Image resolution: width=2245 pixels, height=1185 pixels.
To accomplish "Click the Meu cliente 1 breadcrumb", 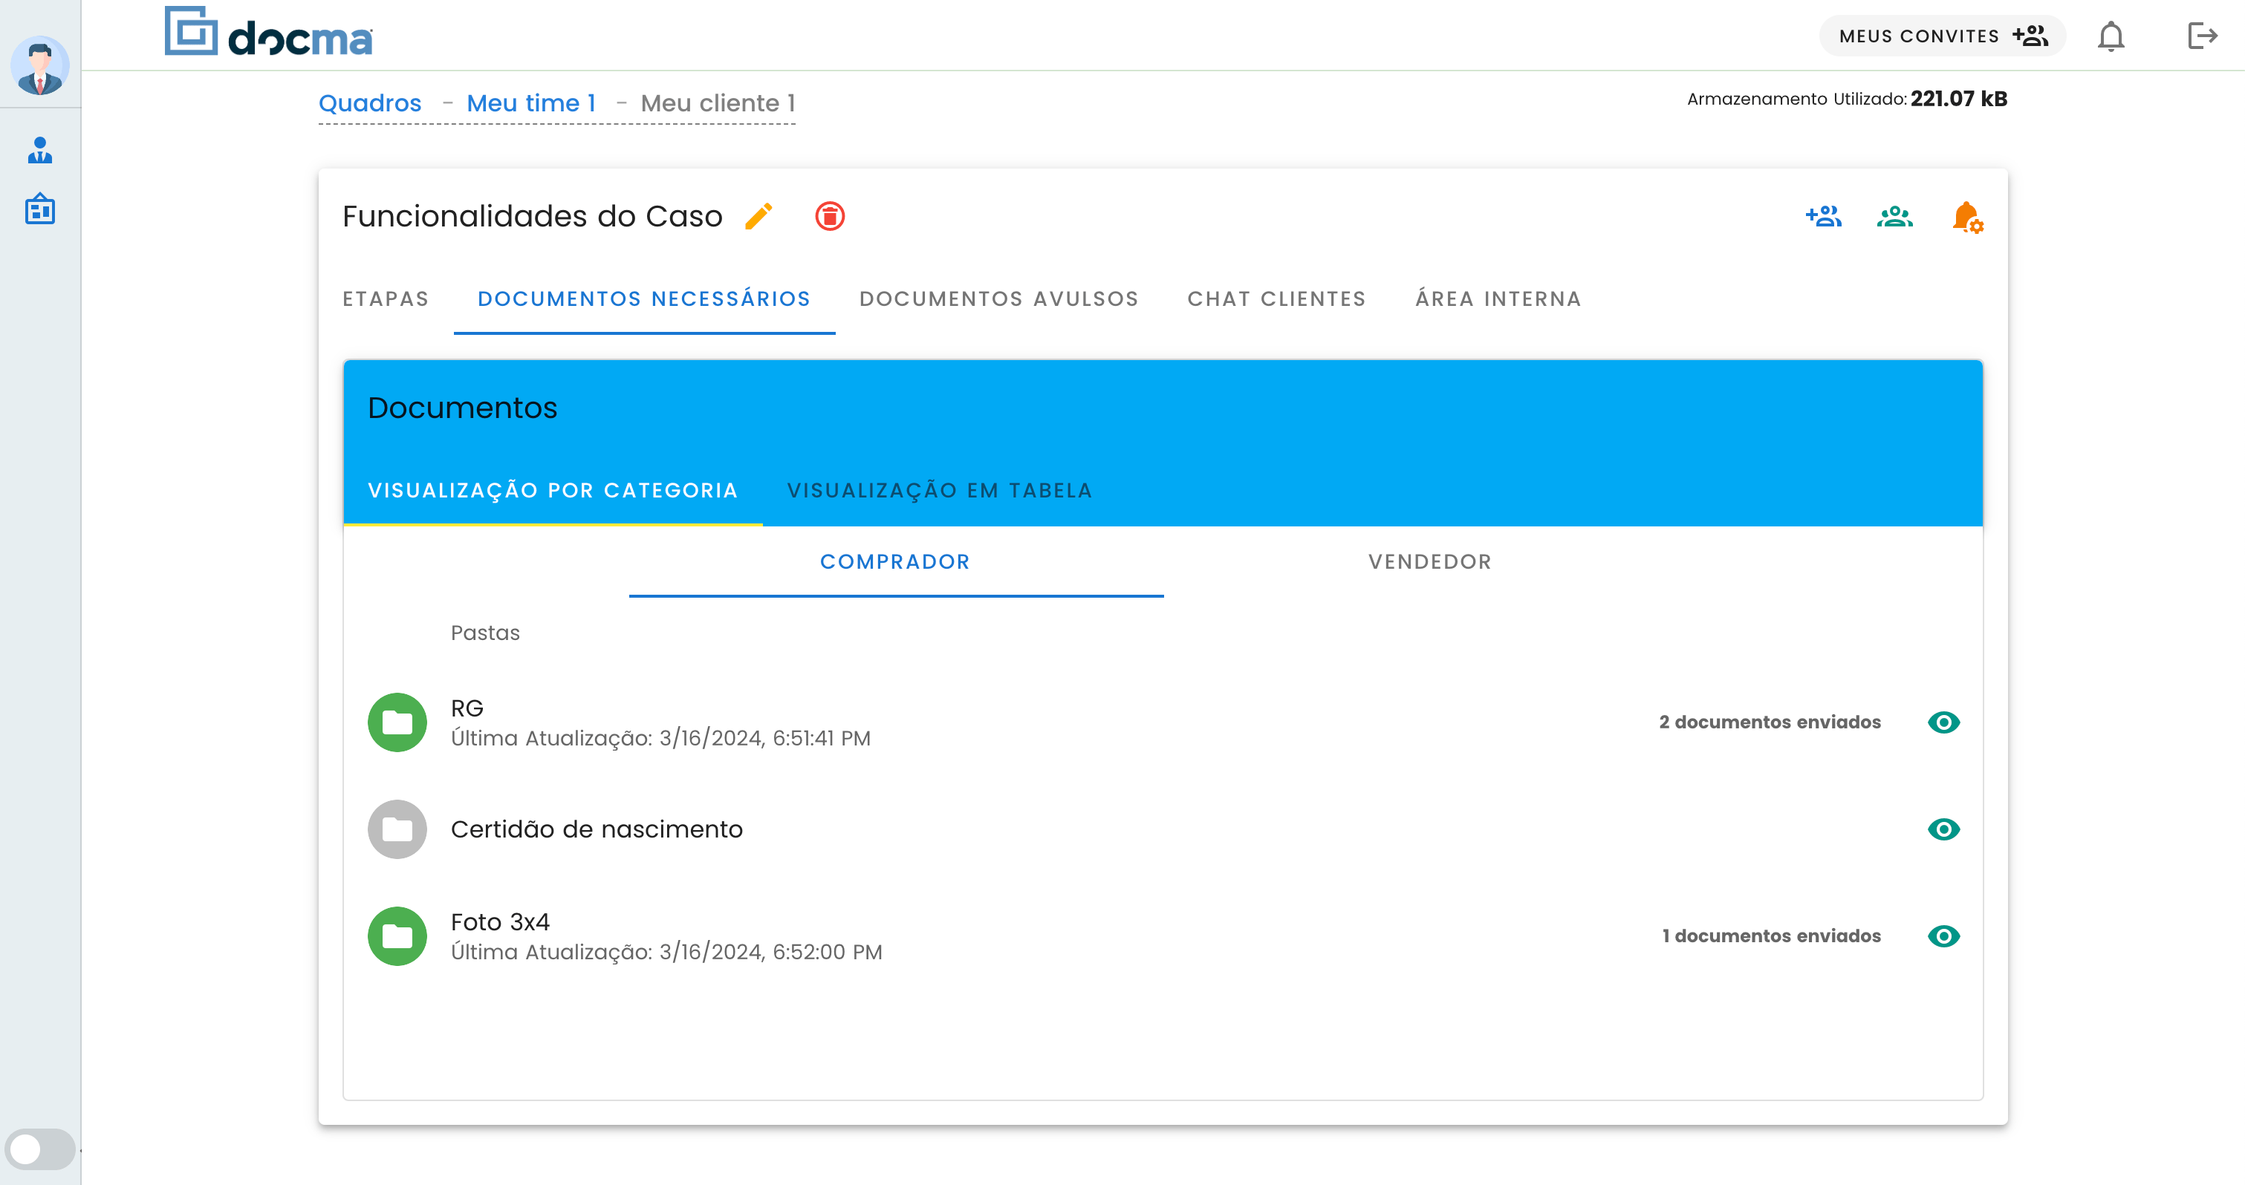I will coord(718,102).
